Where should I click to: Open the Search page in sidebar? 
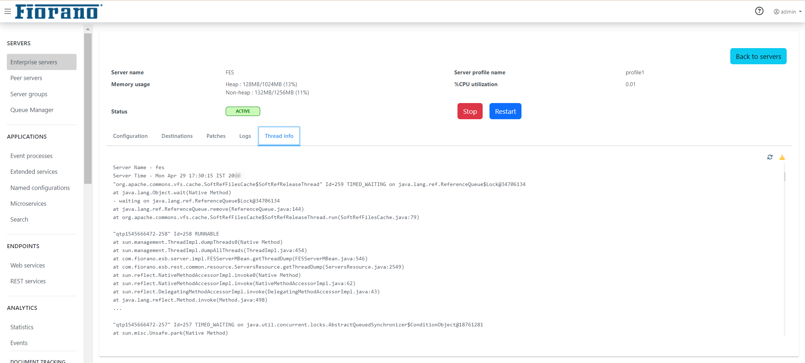(x=19, y=219)
